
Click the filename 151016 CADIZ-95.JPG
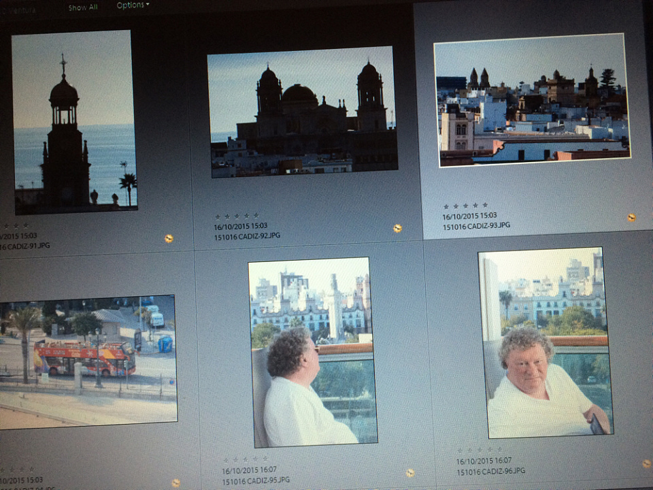[256, 480]
